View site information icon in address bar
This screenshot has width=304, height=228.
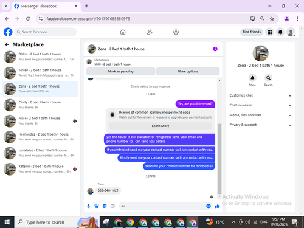point(41,19)
